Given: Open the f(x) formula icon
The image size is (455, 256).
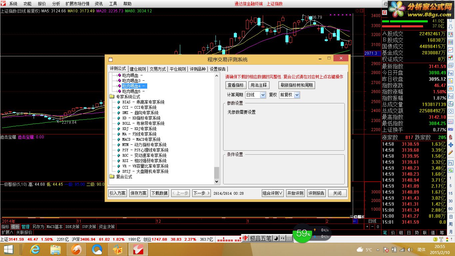Looking at the screenshot, I should click(450, 104).
